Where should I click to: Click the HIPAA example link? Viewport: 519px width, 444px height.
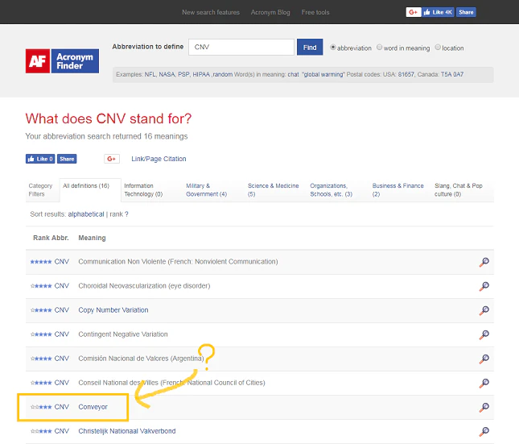click(201, 74)
